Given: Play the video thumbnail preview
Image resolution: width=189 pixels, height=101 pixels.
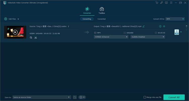Looking at the screenshot, I should coord(15,32).
